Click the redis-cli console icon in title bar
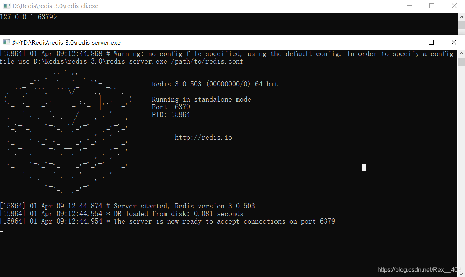Screen dimensions: 465x277 [x=6, y=6]
